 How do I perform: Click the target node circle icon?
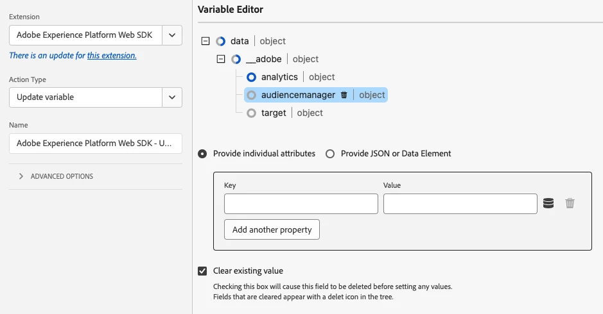point(251,113)
